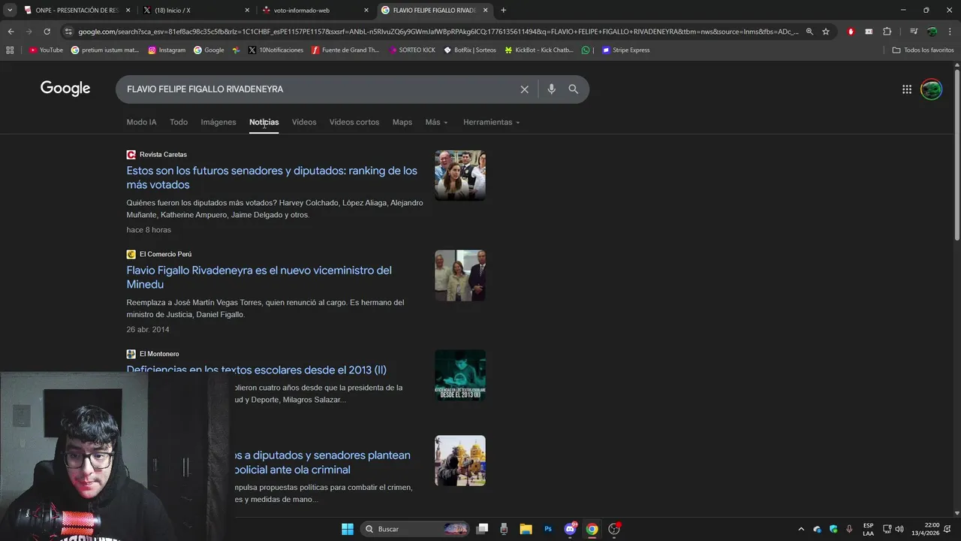Open the taskbar Buscar search box

coord(415,529)
